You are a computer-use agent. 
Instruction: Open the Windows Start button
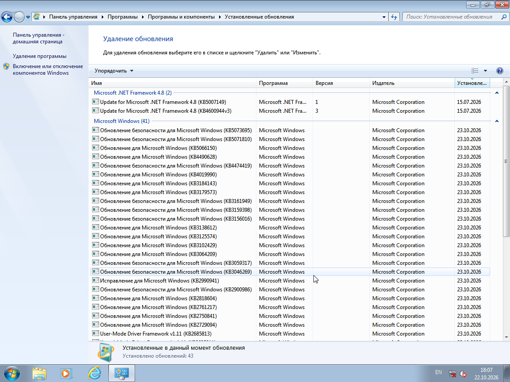12,373
